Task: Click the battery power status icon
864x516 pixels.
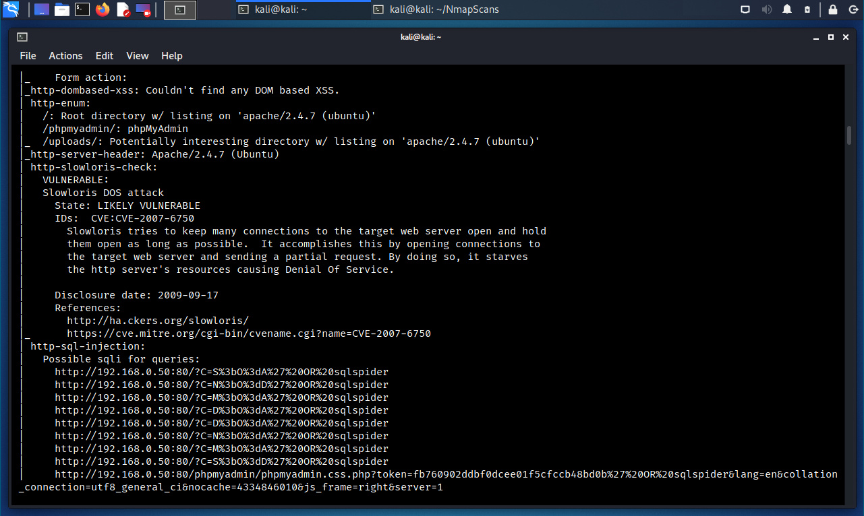Action: (807, 9)
